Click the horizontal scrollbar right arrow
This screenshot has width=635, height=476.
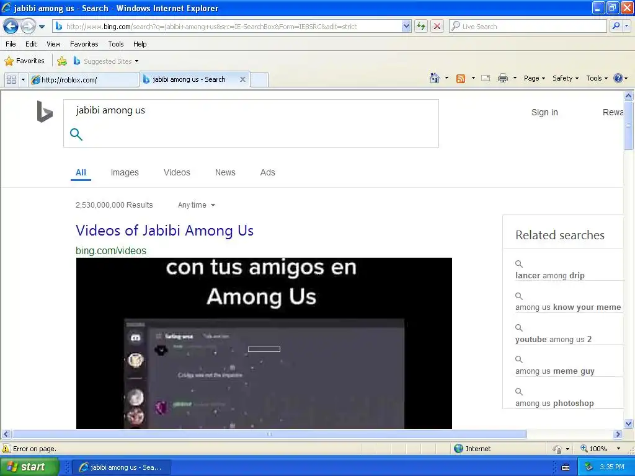pos(618,434)
